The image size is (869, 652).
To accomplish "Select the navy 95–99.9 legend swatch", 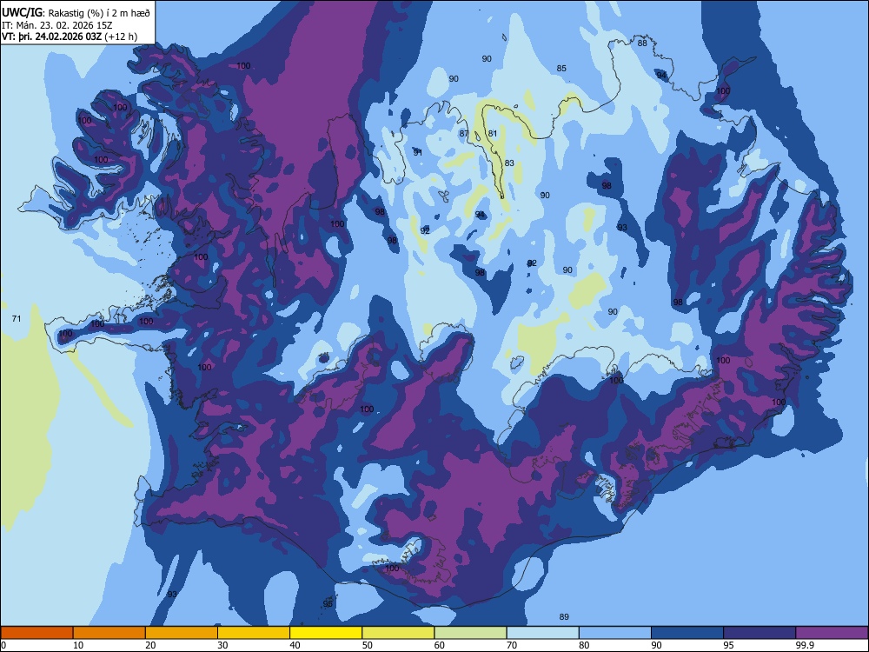I will (x=760, y=633).
